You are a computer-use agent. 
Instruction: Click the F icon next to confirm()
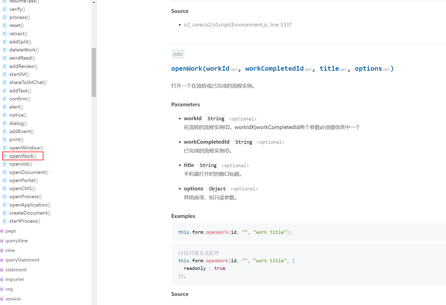[x=5, y=99]
